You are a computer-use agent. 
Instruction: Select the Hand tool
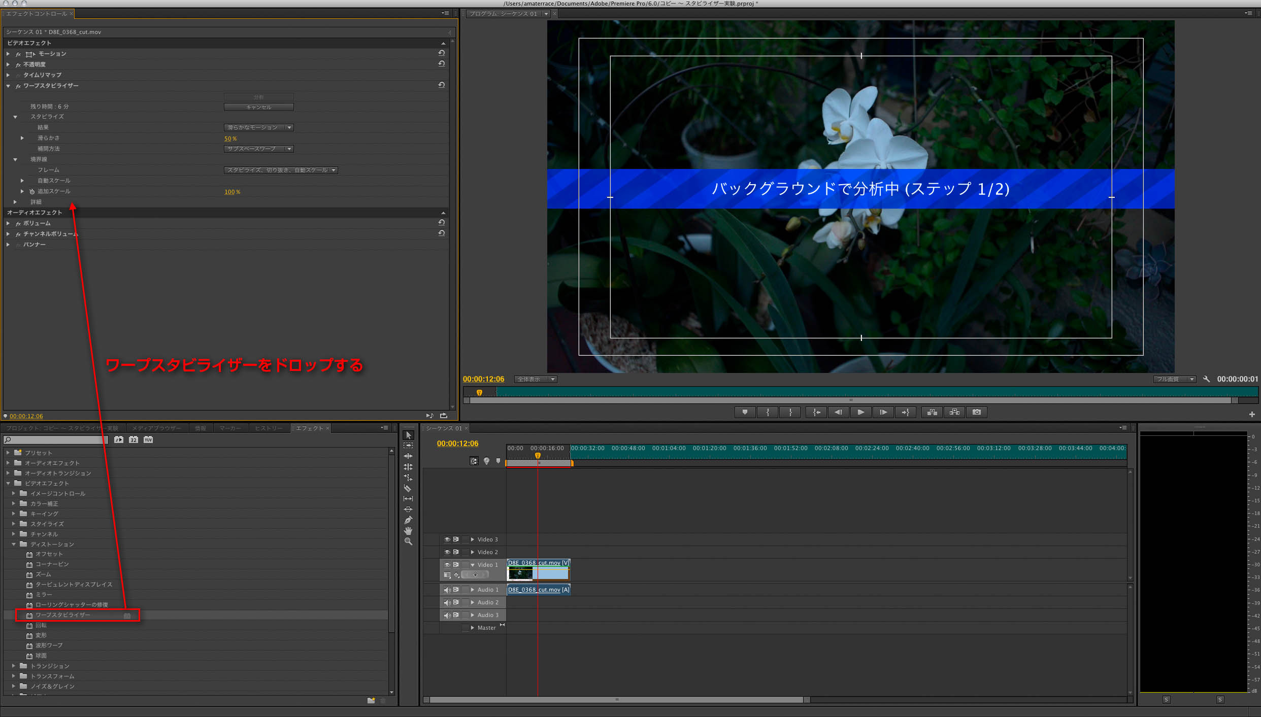[408, 531]
